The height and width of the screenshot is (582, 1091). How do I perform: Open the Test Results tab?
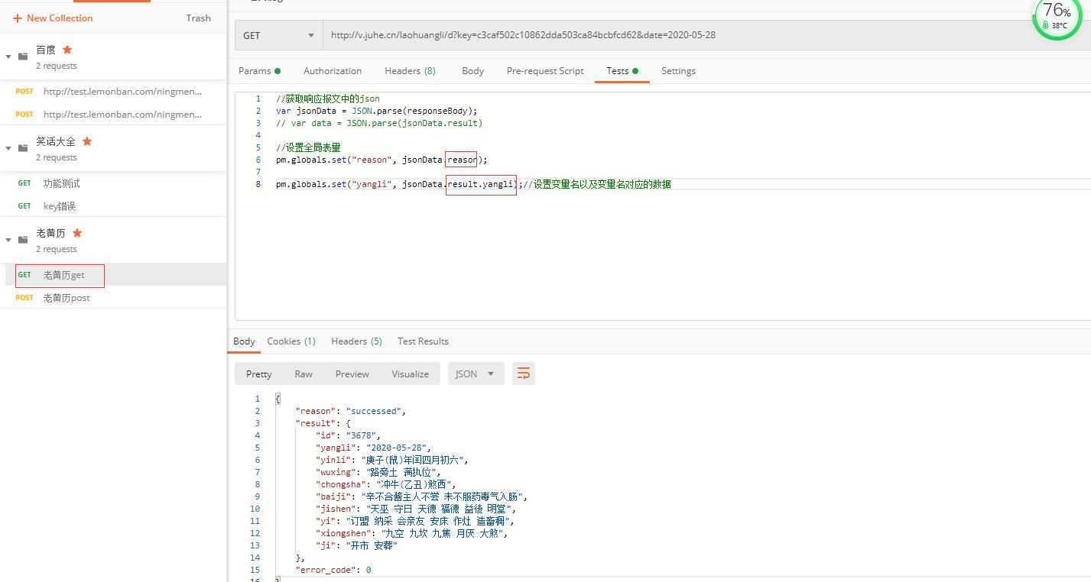423,341
